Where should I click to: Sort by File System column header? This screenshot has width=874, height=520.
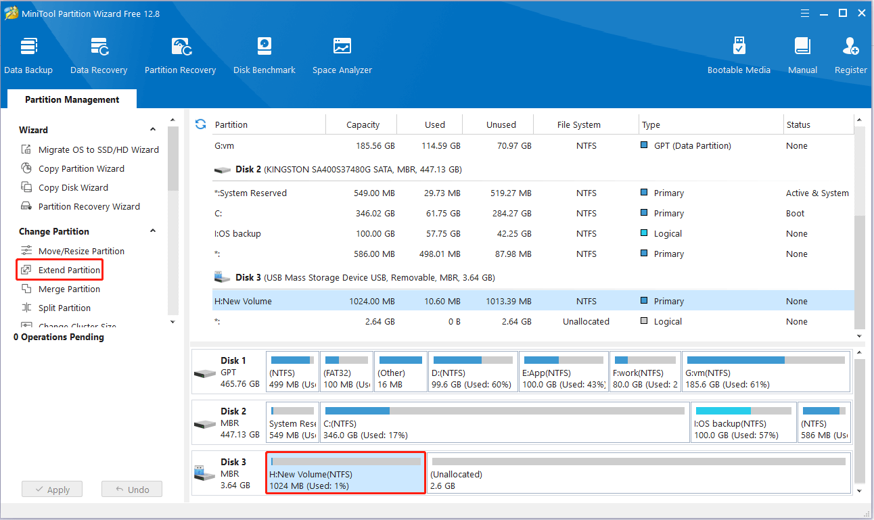click(x=586, y=124)
